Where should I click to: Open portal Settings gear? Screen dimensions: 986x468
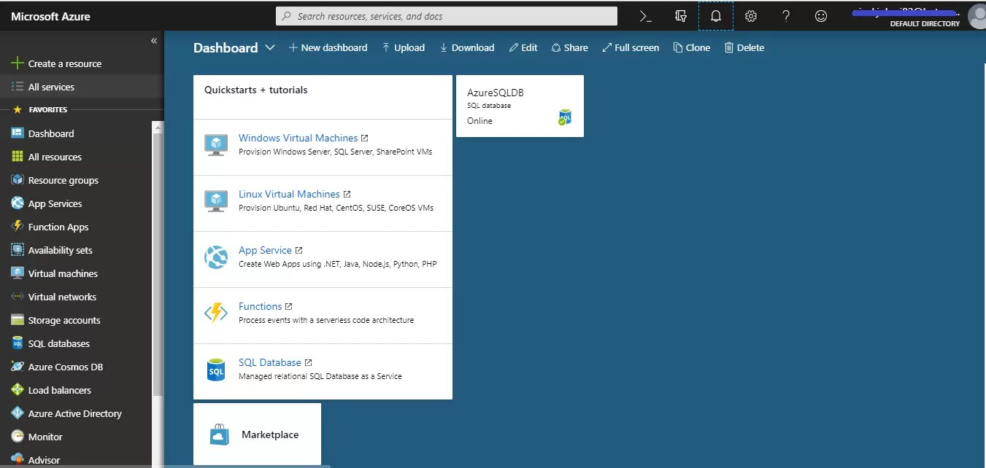tap(751, 16)
